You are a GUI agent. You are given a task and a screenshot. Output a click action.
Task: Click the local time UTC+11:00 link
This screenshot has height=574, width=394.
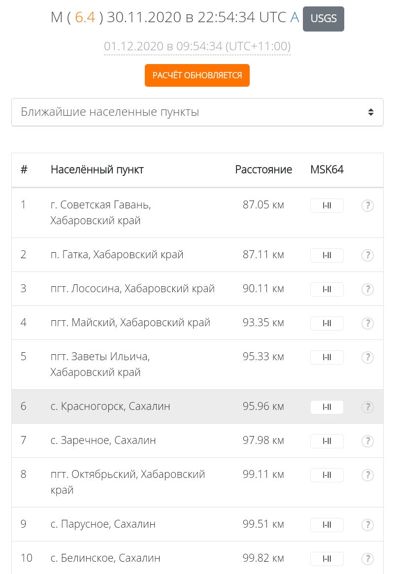click(x=197, y=46)
